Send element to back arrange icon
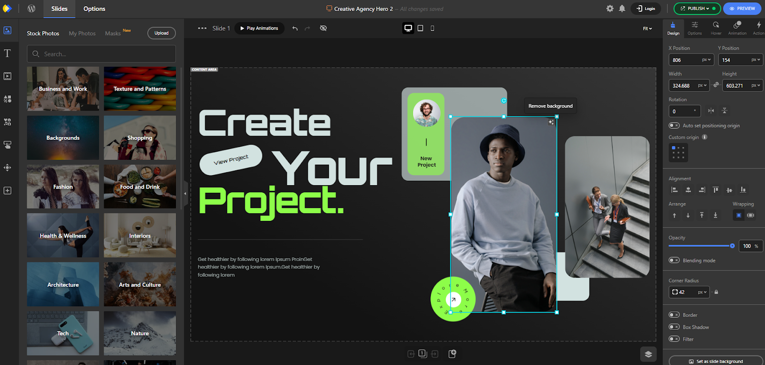 click(715, 215)
